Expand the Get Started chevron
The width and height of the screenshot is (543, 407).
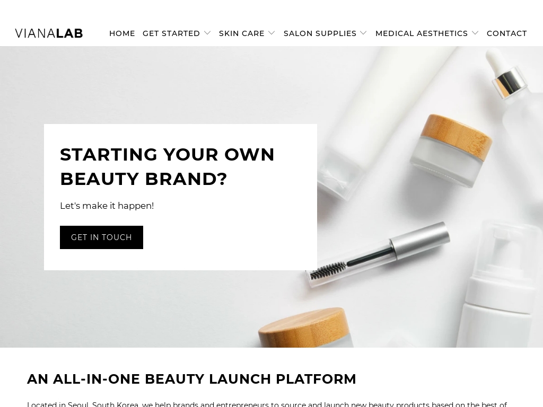tap(207, 33)
